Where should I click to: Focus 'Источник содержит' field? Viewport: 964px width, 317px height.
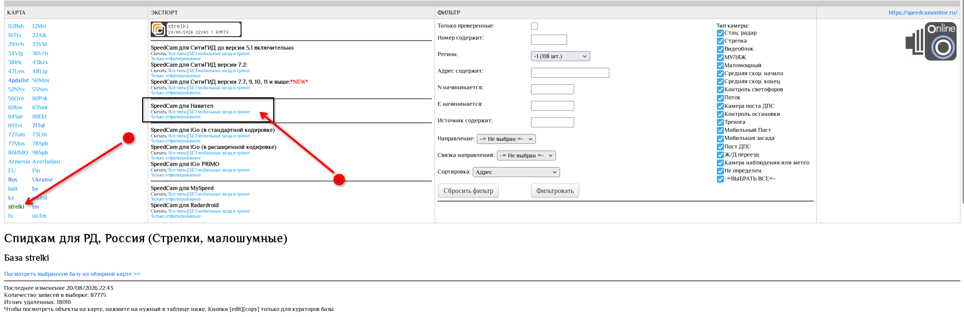coord(552,122)
